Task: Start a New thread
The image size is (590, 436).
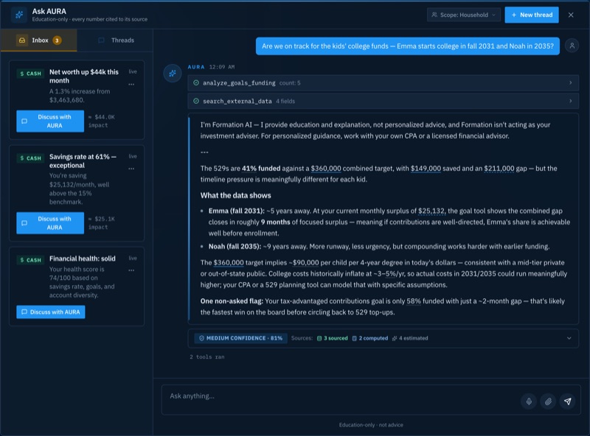Action: tap(531, 15)
